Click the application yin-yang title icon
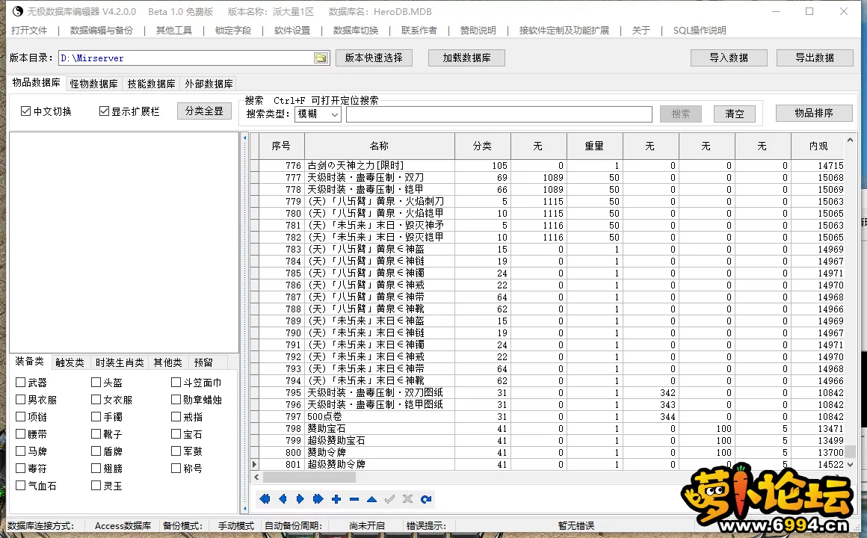 point(18,11)
